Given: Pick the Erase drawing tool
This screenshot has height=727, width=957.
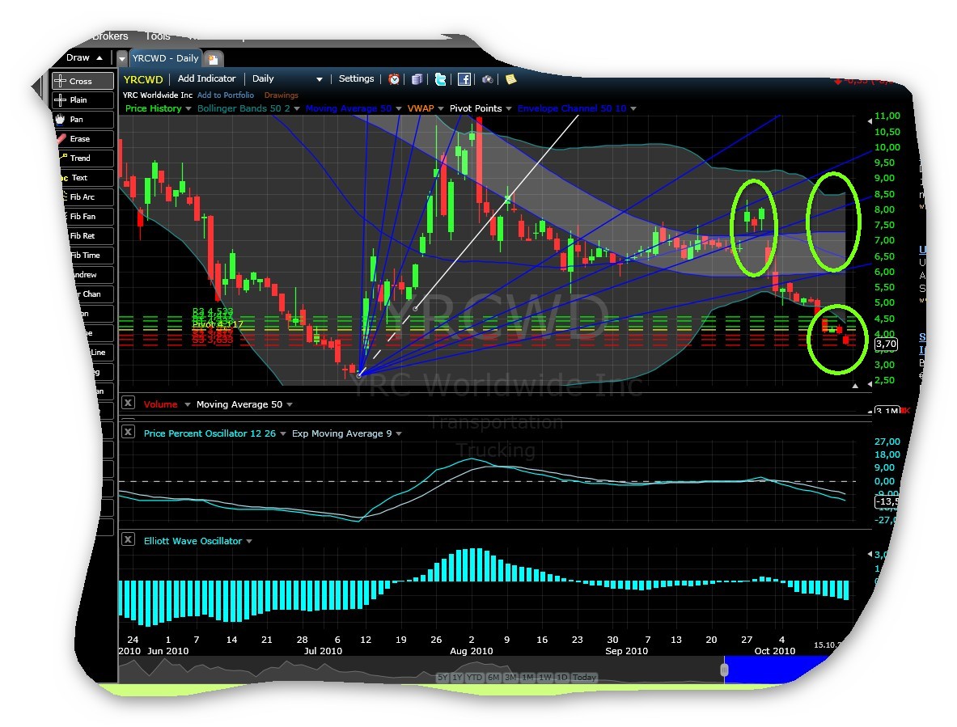Looking at the screenshot, I should pyautogui.click(x=83, y=139).
